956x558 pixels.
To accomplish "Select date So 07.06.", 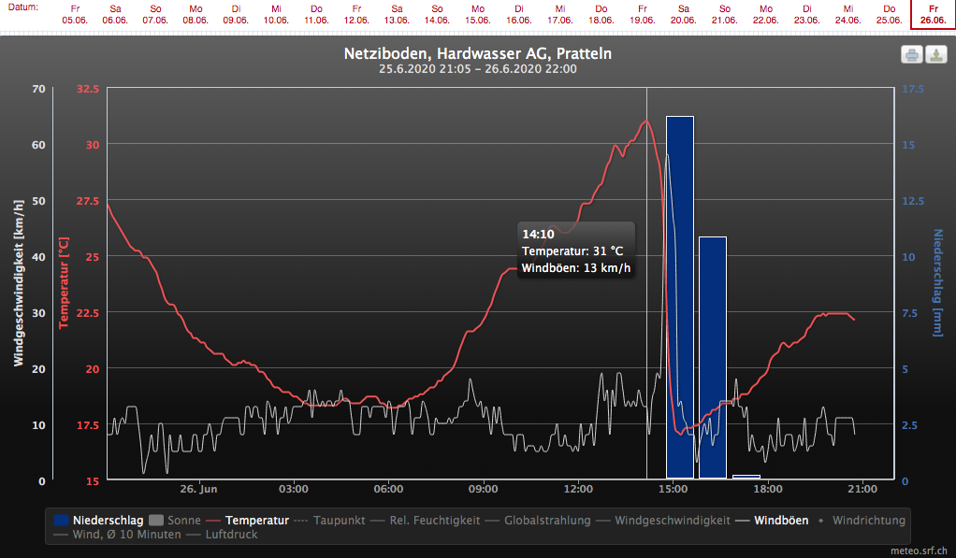I will pos(155,15).
